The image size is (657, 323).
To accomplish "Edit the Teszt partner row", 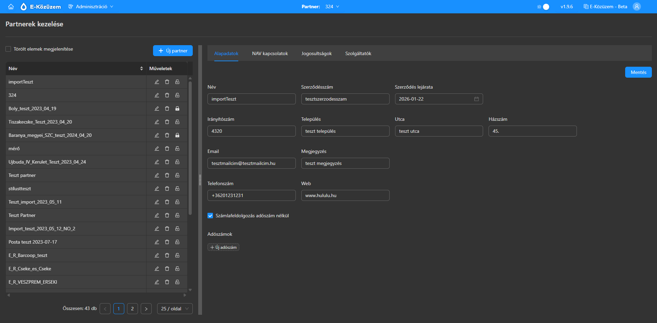I will point(157,175).
